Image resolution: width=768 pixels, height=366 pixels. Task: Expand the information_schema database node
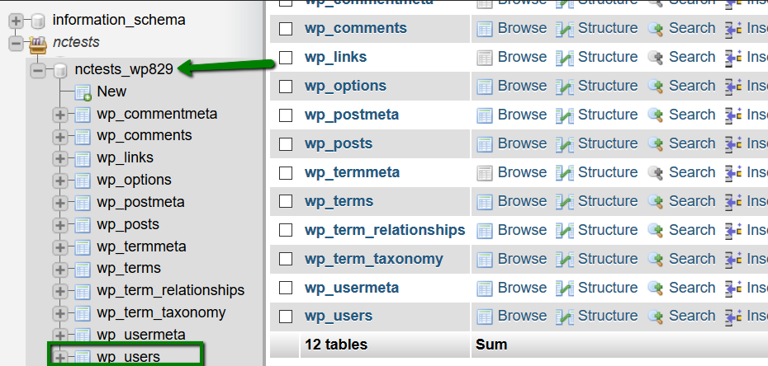17,21
